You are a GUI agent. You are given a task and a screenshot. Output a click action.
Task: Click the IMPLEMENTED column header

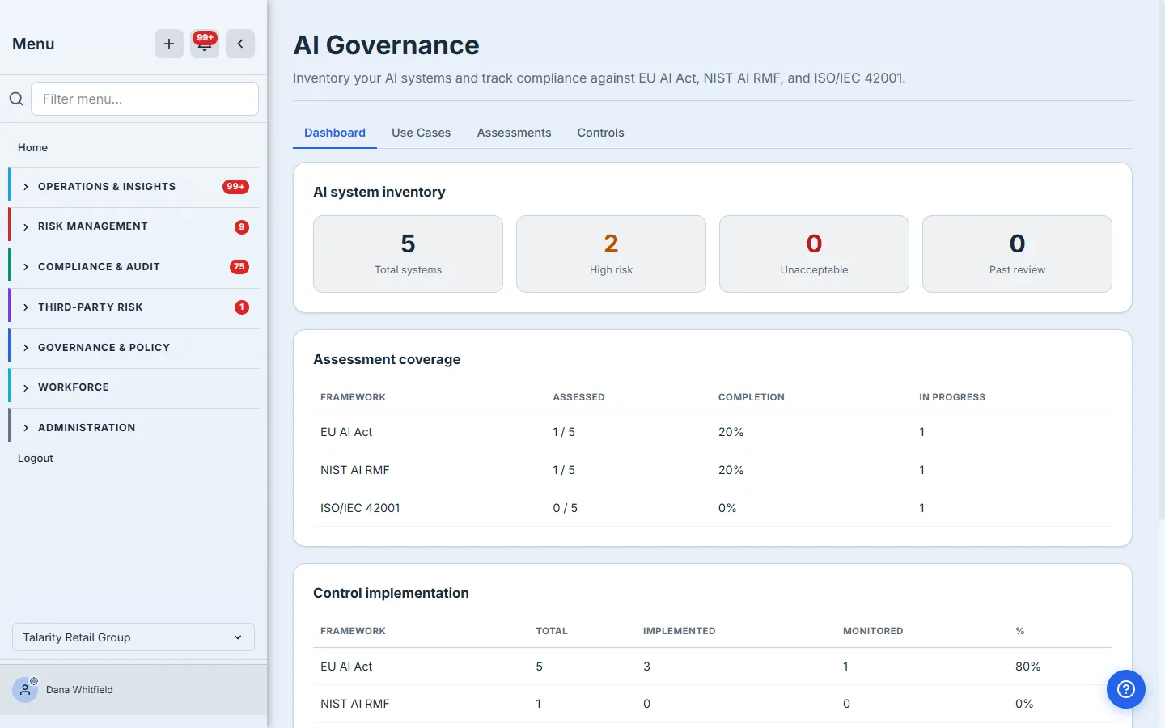pyautogui.click(x=679, y=631)
